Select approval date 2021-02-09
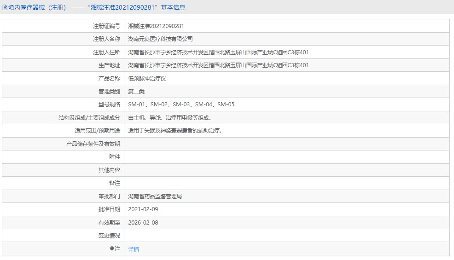The height and width of the screenshot is (260, 454). click(x=143, y=209)
